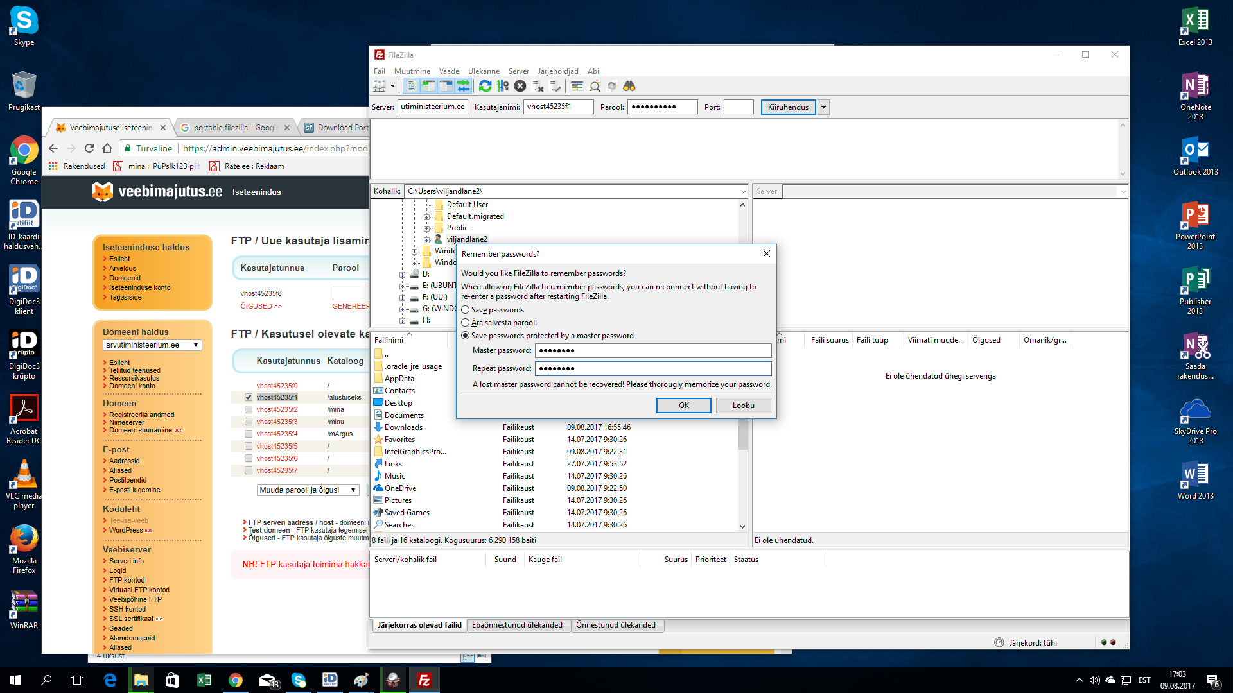The width and height of the screenshot is (1233, 693).
Task: Click the Master password input field
Action: tap(652, 350)
